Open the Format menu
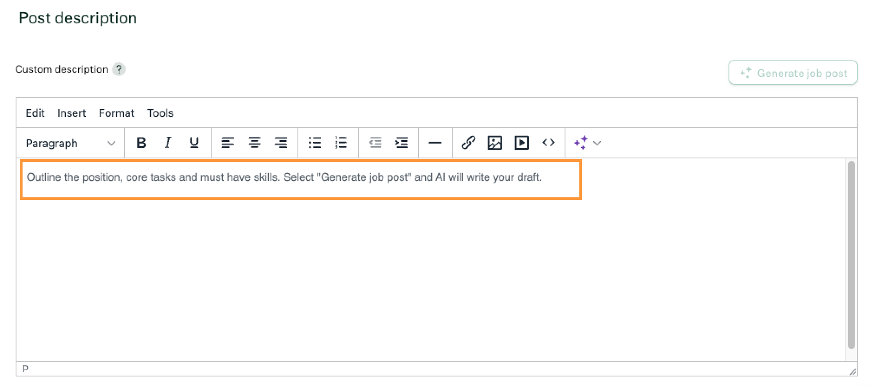Screen dimensions: 869x386 [x=116, y=113]
